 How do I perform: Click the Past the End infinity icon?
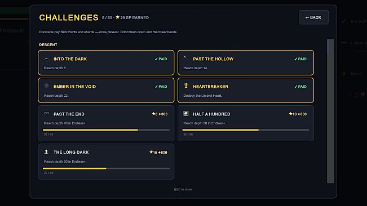[46, 113]
